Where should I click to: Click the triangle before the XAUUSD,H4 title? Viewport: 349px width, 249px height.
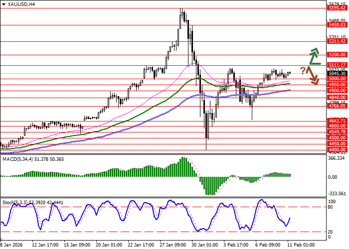coord(3,4)
